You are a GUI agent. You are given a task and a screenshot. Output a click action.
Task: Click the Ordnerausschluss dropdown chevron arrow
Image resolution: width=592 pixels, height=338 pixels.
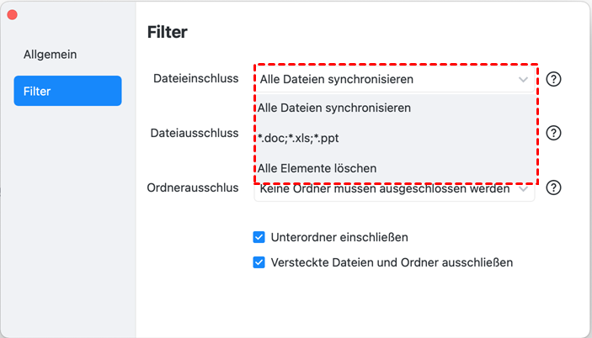pyautogui.click(x=524, y=190)
